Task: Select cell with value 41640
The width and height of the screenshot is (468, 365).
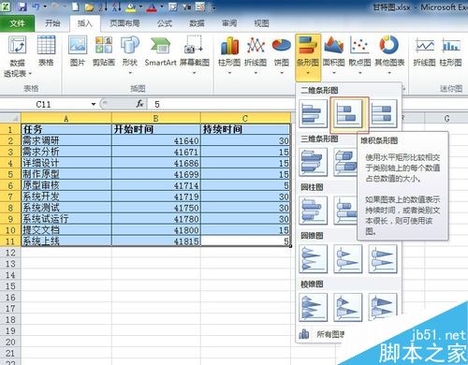Action: click(155, 140)
